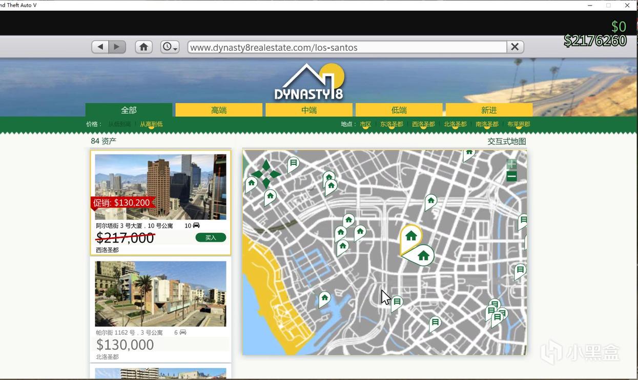Filter location by 市区

tap(365, 124)
